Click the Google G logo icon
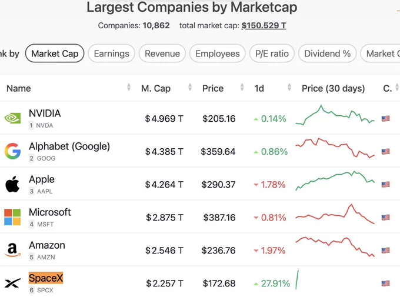The width and height of the screenshot is (400, 297). 12,151
